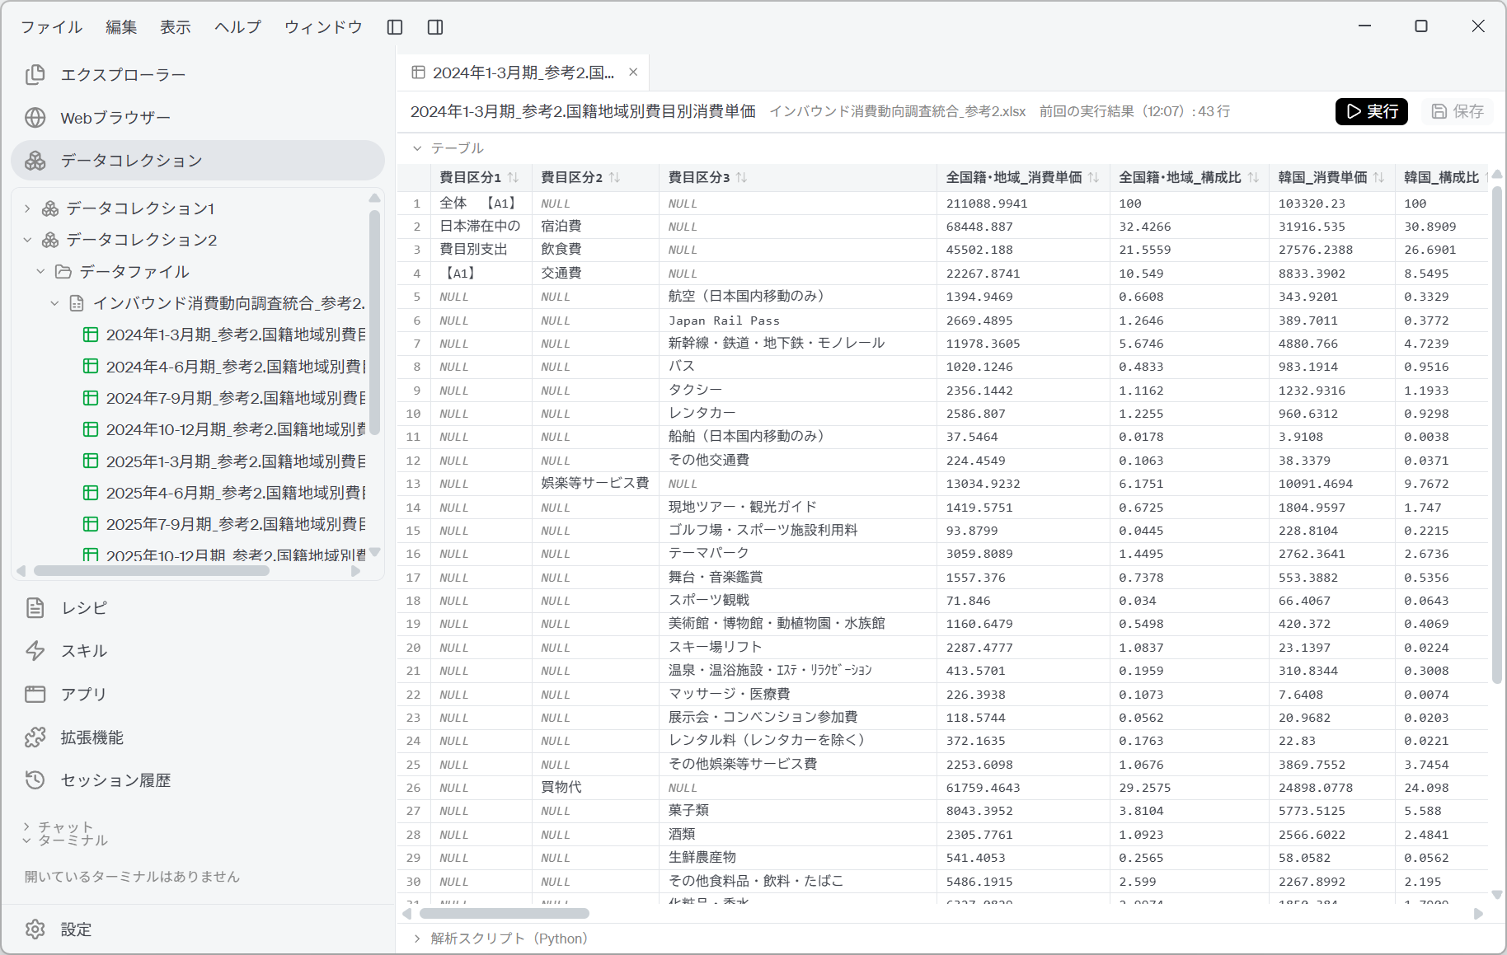Open the Webブラウザー globe icon
The width and height of the screenshot is (1507, 955).
pyautogui.click(x=35, y=118)
